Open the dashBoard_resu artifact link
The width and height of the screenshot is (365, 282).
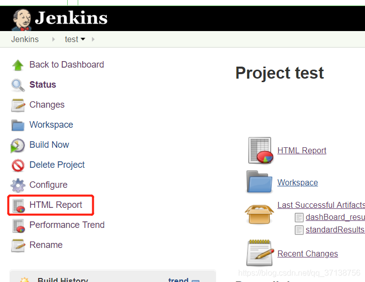(x=335, y=217)
